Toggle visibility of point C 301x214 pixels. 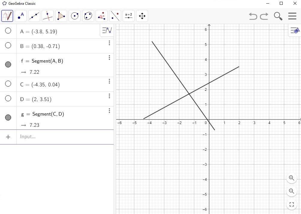[x=8, y=84]
